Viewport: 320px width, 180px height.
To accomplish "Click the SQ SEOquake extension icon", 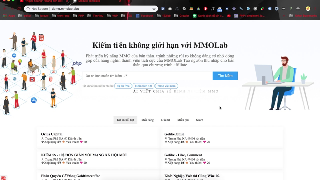I will coord(191,9).
